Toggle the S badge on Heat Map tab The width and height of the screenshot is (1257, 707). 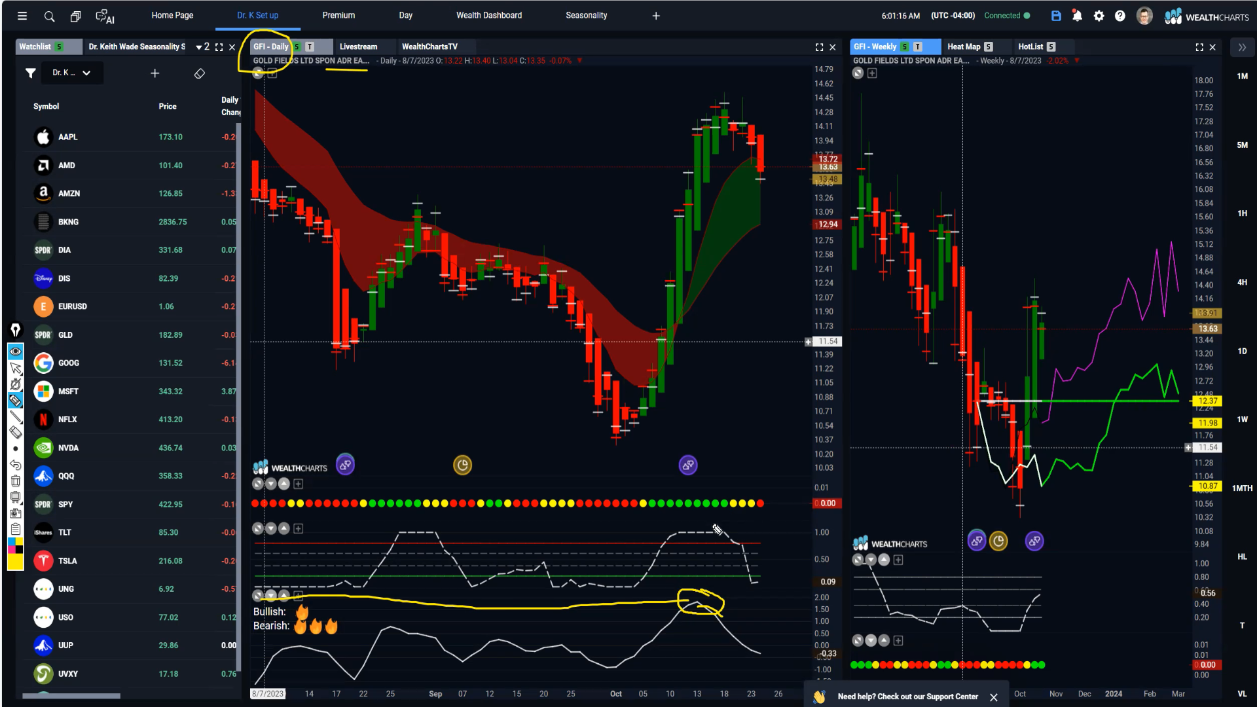point(989,46)
